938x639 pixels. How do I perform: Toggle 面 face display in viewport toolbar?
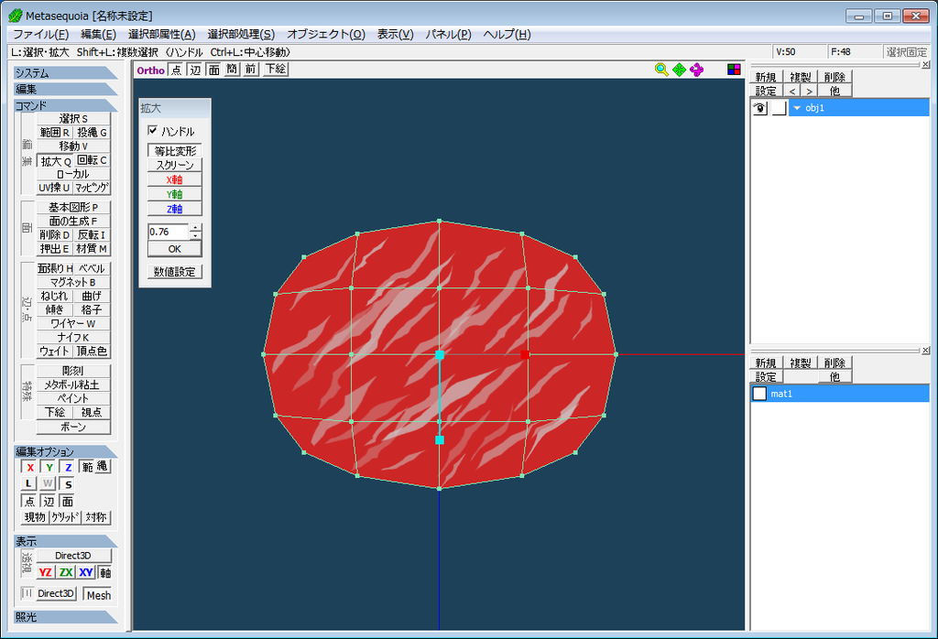[213, 70]
